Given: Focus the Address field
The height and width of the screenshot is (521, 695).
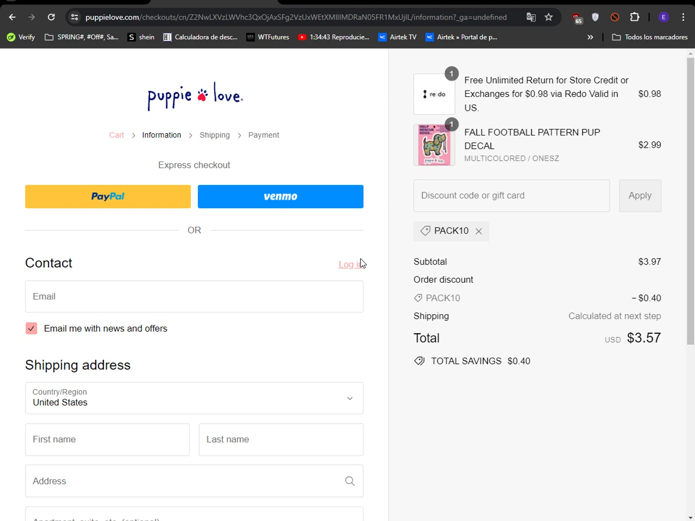Looking at the screenshot, I should tap(194, 481).
